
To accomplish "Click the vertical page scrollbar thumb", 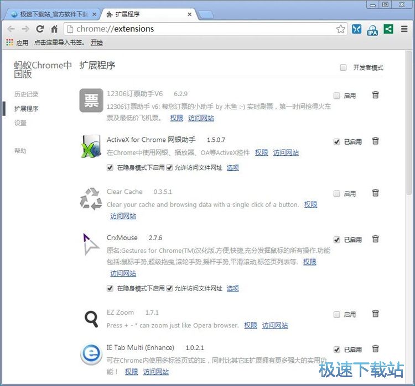I will (x=409, y=123).
